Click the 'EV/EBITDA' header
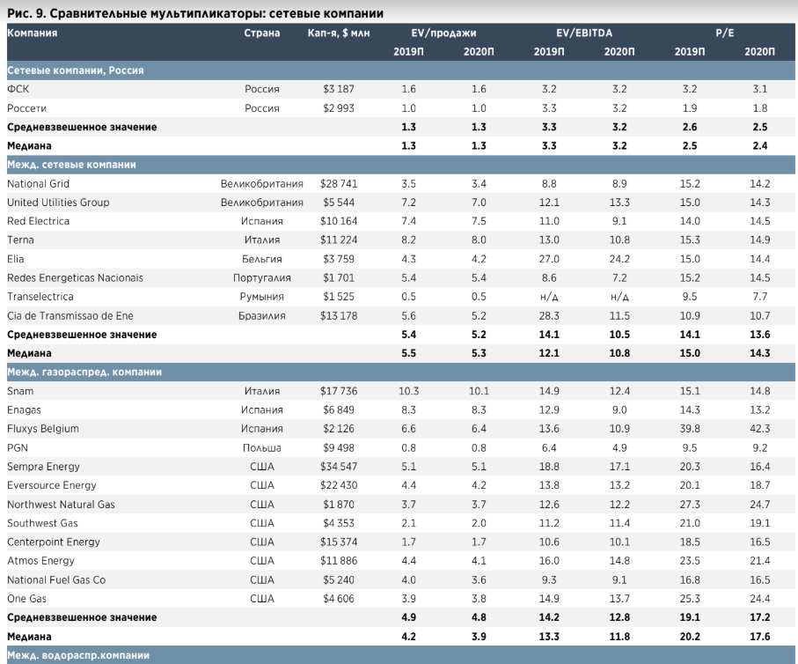Viewport: 798px width, 664px height. pos(583,33)
